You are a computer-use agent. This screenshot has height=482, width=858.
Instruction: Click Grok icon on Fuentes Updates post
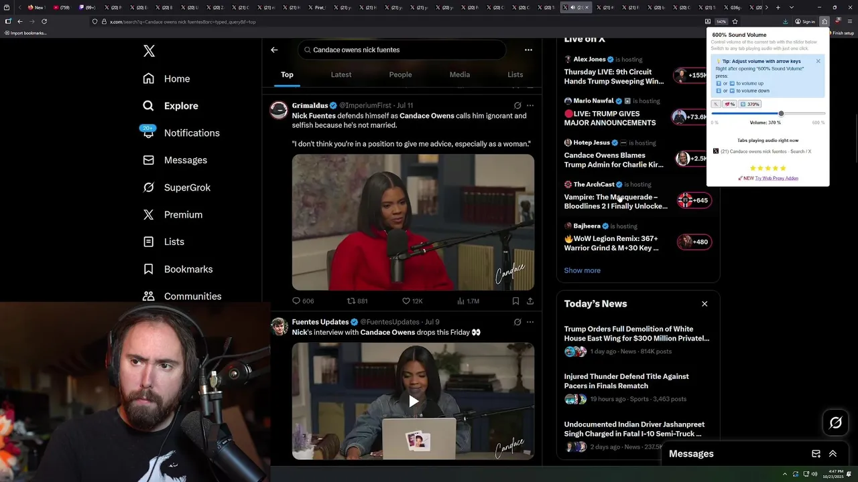(517, 322)
